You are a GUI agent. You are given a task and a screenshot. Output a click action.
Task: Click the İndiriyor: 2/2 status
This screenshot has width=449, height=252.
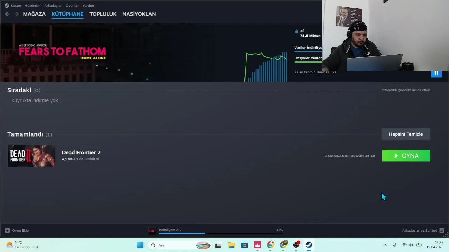170,230
